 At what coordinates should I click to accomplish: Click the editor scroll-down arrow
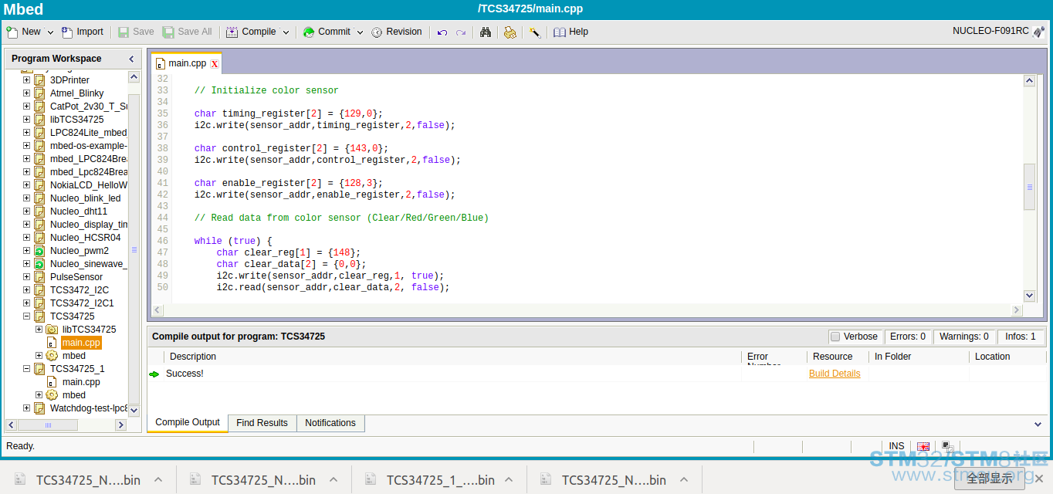pos(1029,296)
